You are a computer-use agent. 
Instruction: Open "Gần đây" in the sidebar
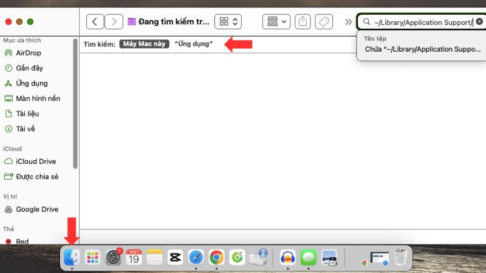coord(29,68)
